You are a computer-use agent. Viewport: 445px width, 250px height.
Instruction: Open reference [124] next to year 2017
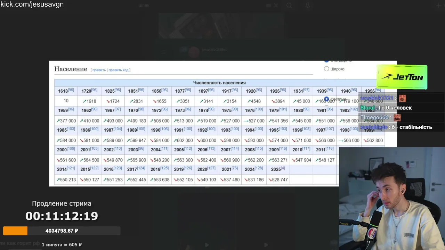pos(141,168)
